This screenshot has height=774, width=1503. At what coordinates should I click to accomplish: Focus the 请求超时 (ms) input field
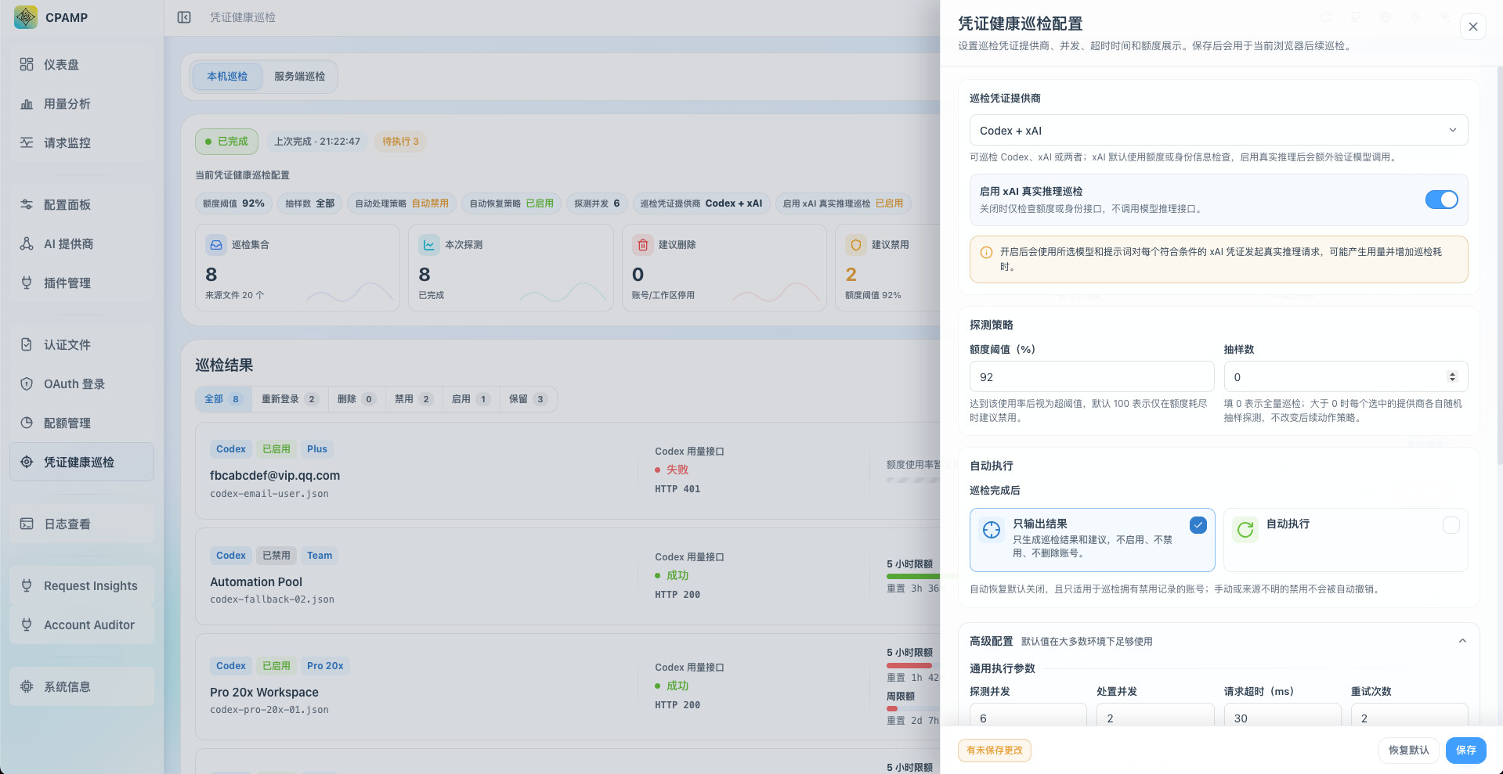(1282, 715)
